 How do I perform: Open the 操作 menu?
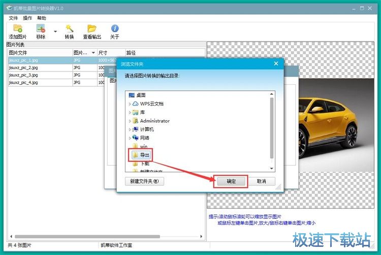click(x=27, y=18)
